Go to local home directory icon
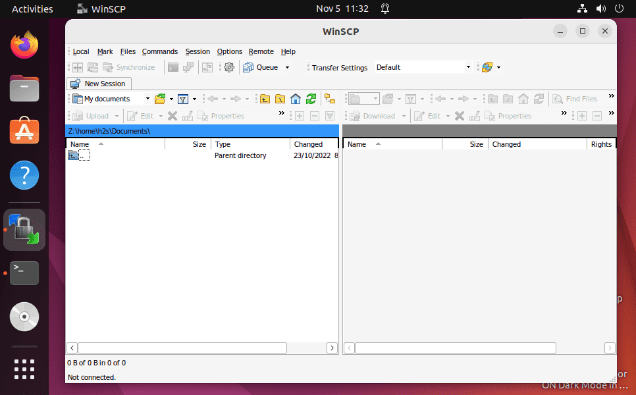 point(296,99)
